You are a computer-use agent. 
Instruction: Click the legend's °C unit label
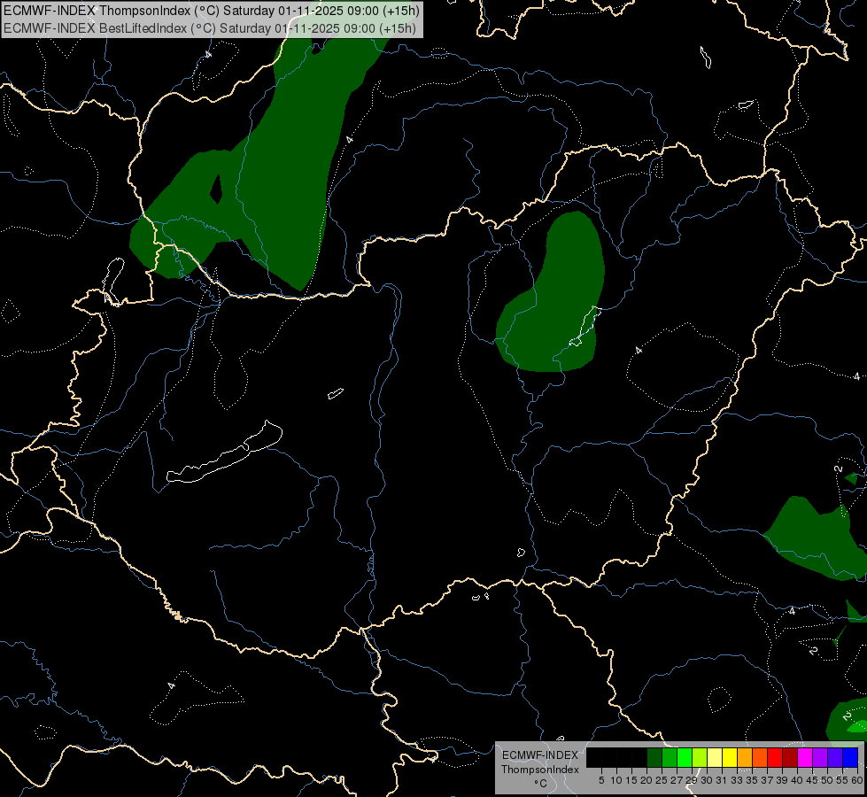540,784
